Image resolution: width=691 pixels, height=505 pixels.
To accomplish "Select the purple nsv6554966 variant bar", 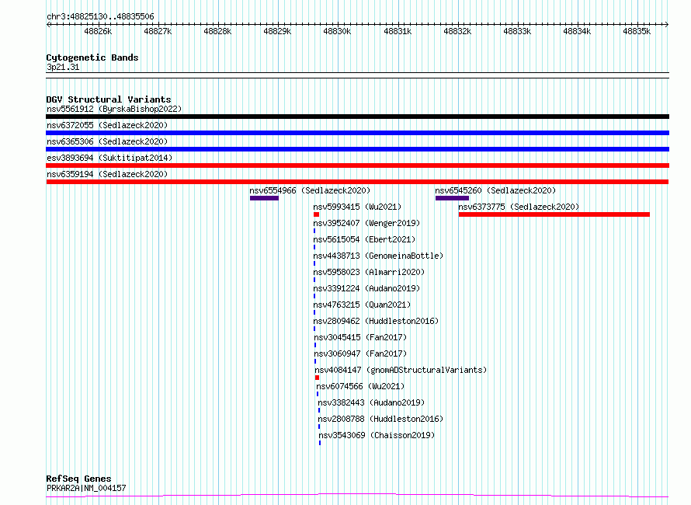I will (264, 198).
